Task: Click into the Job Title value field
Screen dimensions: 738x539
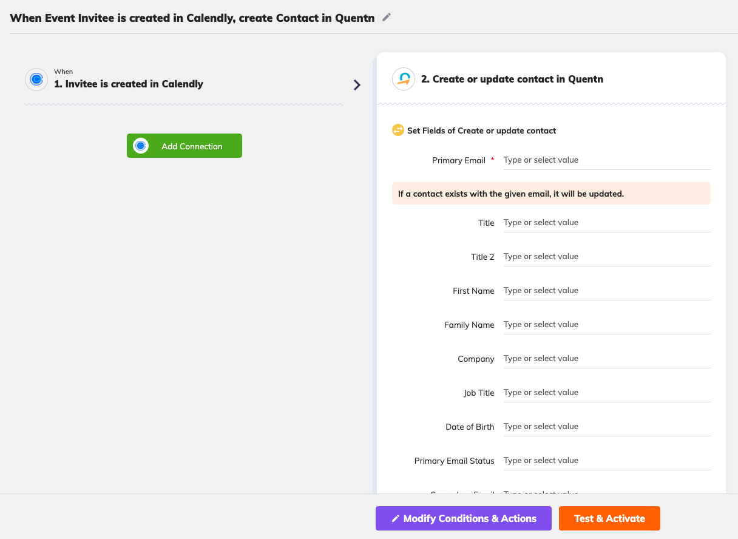Action: point(607,393)
